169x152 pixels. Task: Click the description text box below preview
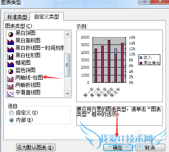pos(119,116)
